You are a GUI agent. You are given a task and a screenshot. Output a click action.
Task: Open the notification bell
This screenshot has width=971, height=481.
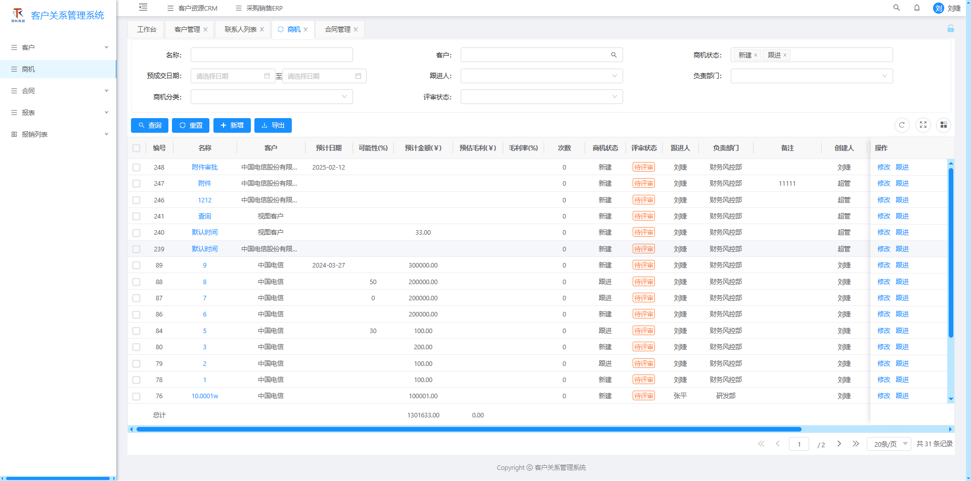(x=917, y=8)
